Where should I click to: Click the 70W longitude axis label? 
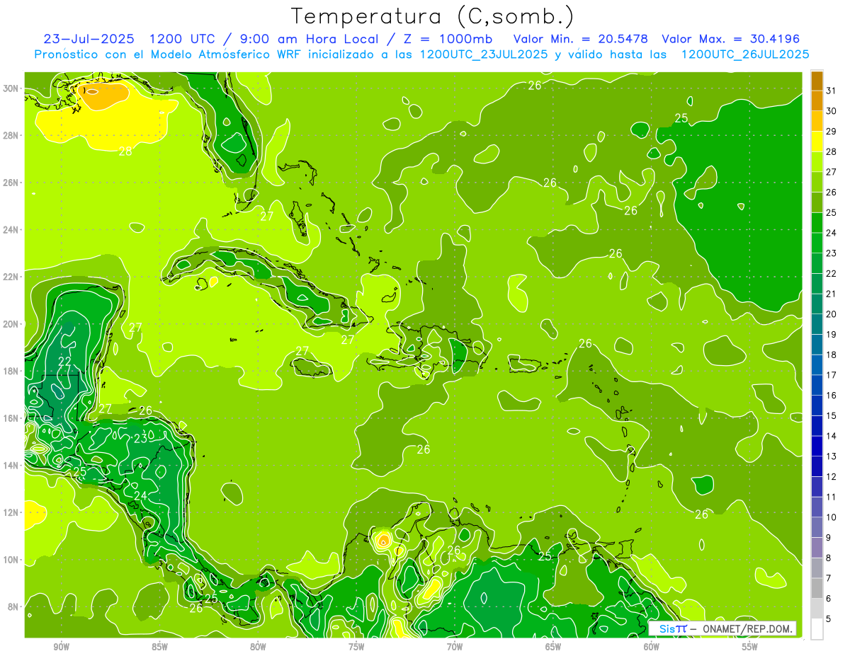click(455, 647)
